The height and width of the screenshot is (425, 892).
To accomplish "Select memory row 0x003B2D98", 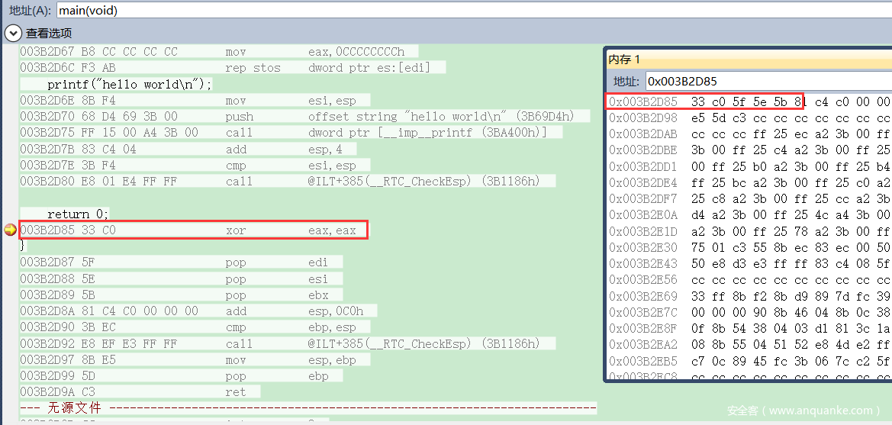I will [748, 118].
